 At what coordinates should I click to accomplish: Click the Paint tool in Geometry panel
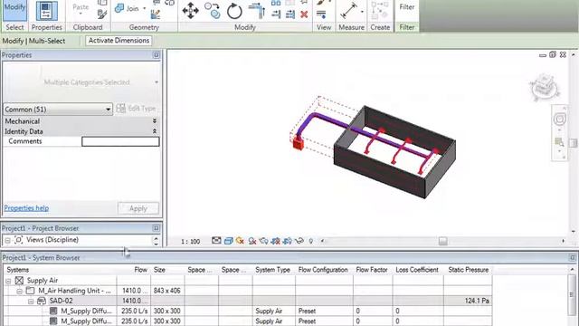pyautogui.click(x=156, y=14)
